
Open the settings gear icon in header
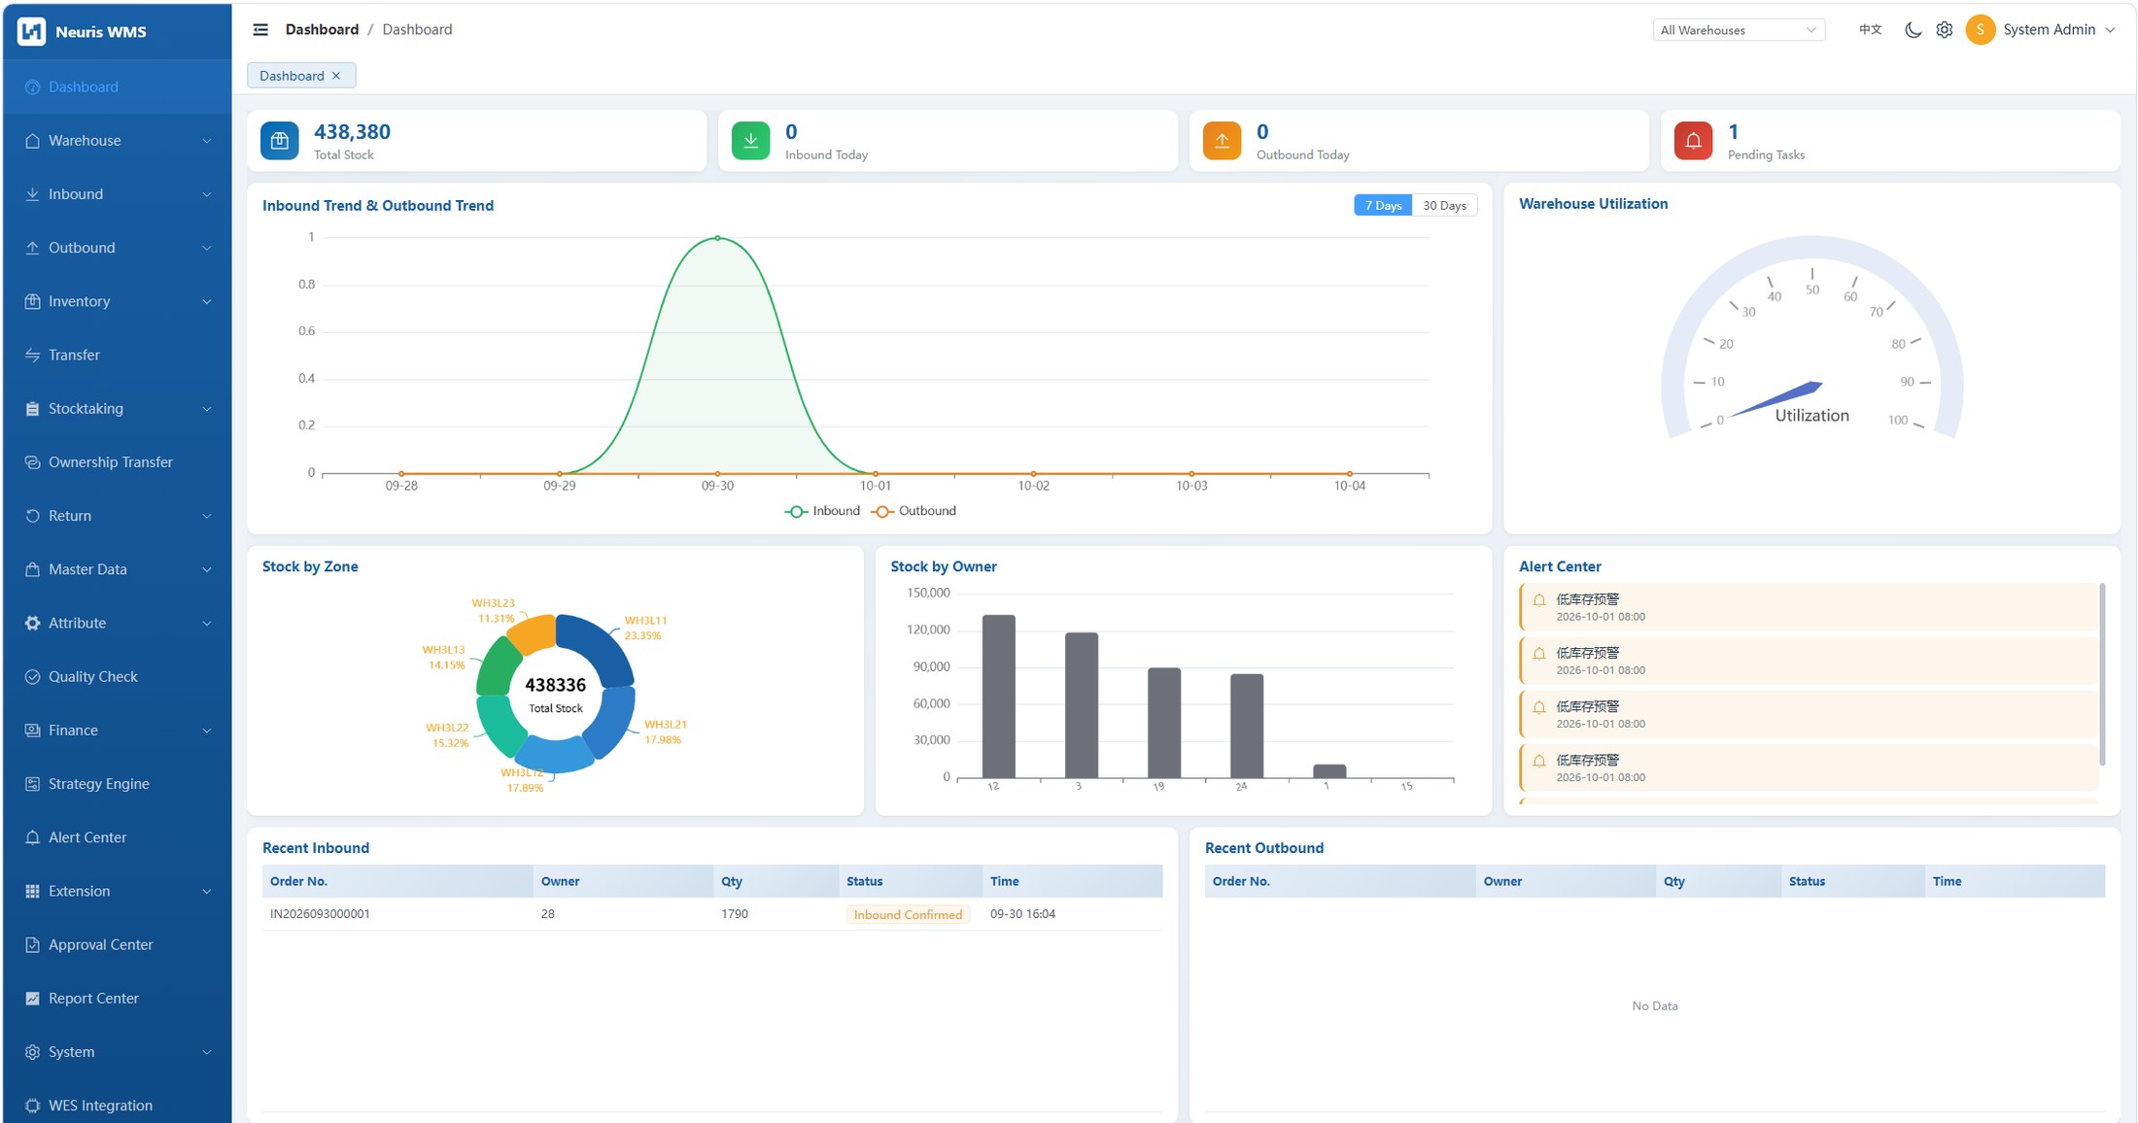coord(1944,30)
